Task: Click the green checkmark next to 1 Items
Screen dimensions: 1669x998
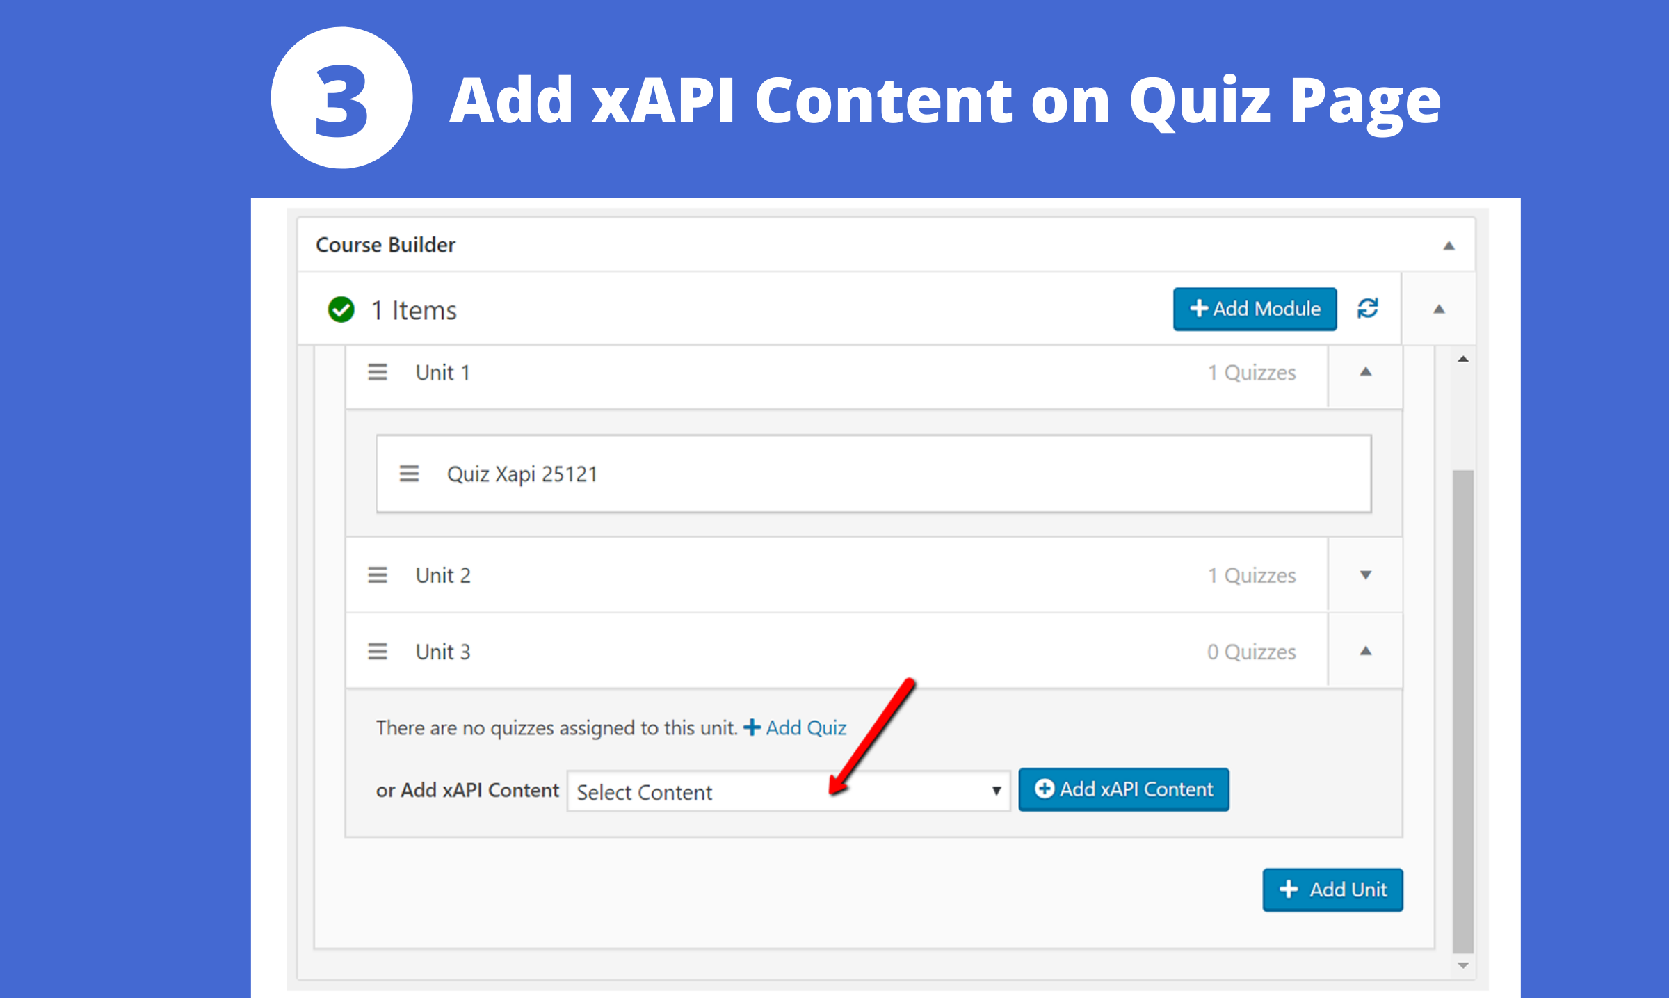Action: click(x=341, y=309)
